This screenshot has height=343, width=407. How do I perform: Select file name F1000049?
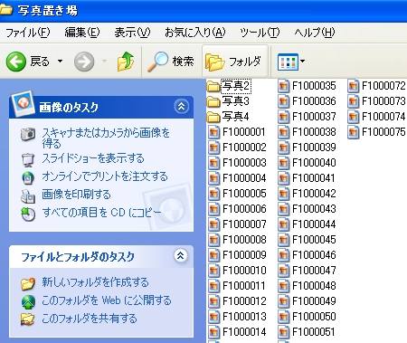coord(314,301)
